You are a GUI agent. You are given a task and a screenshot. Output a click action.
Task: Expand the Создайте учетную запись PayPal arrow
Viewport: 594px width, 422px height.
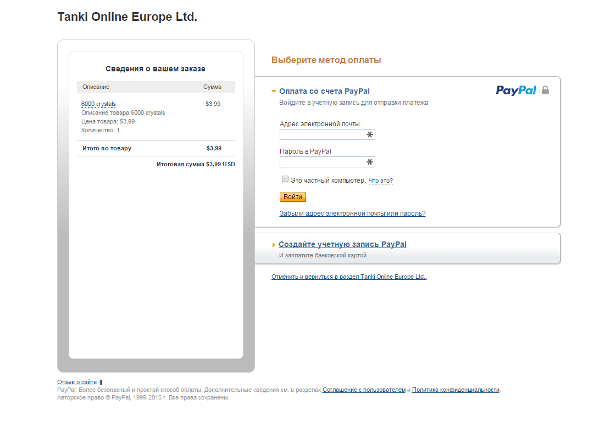[274, 245]
